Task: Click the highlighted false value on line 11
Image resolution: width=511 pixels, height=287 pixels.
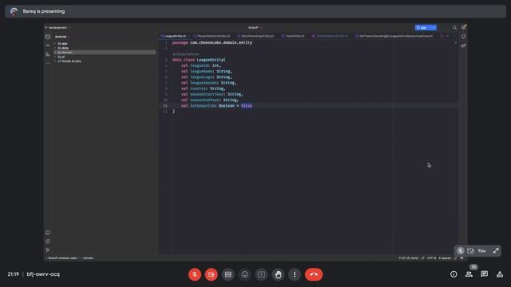Action: point(247,106)
